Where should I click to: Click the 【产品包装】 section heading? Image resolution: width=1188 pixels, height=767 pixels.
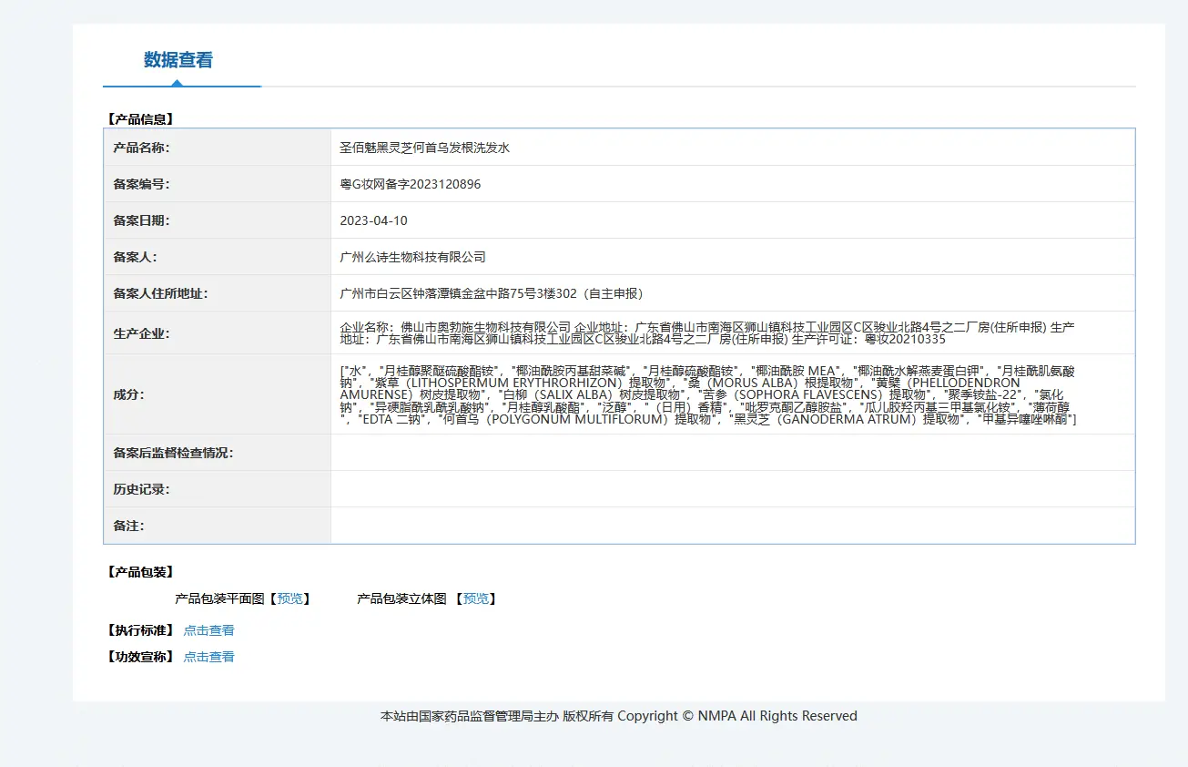[x=140, y=572]
